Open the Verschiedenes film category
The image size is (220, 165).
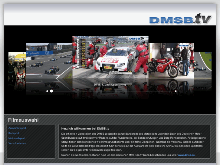click(17, 143)
